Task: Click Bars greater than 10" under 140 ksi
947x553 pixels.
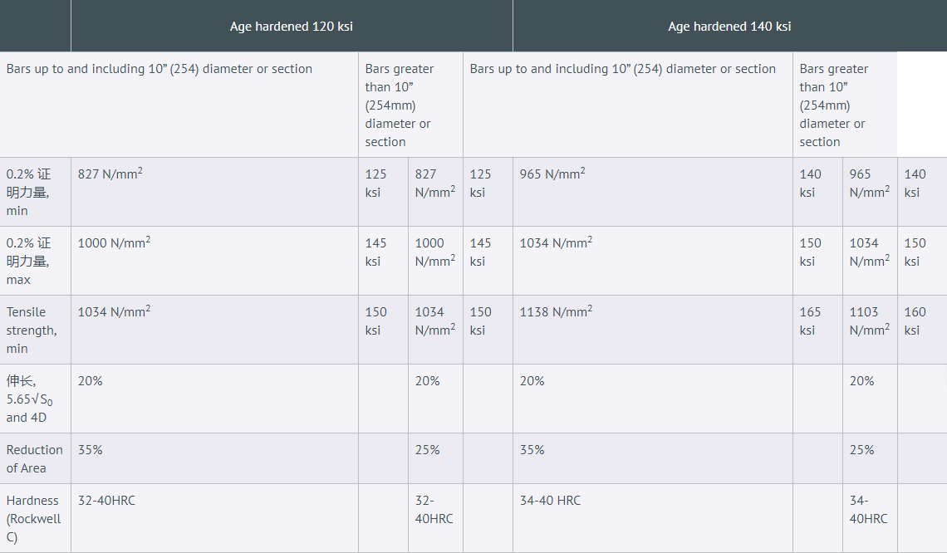Action: point(833,105)
